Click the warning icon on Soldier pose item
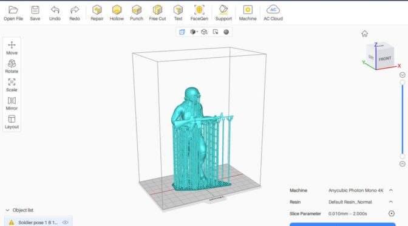Screen dimensions: 408x226 tap(12, 222)
